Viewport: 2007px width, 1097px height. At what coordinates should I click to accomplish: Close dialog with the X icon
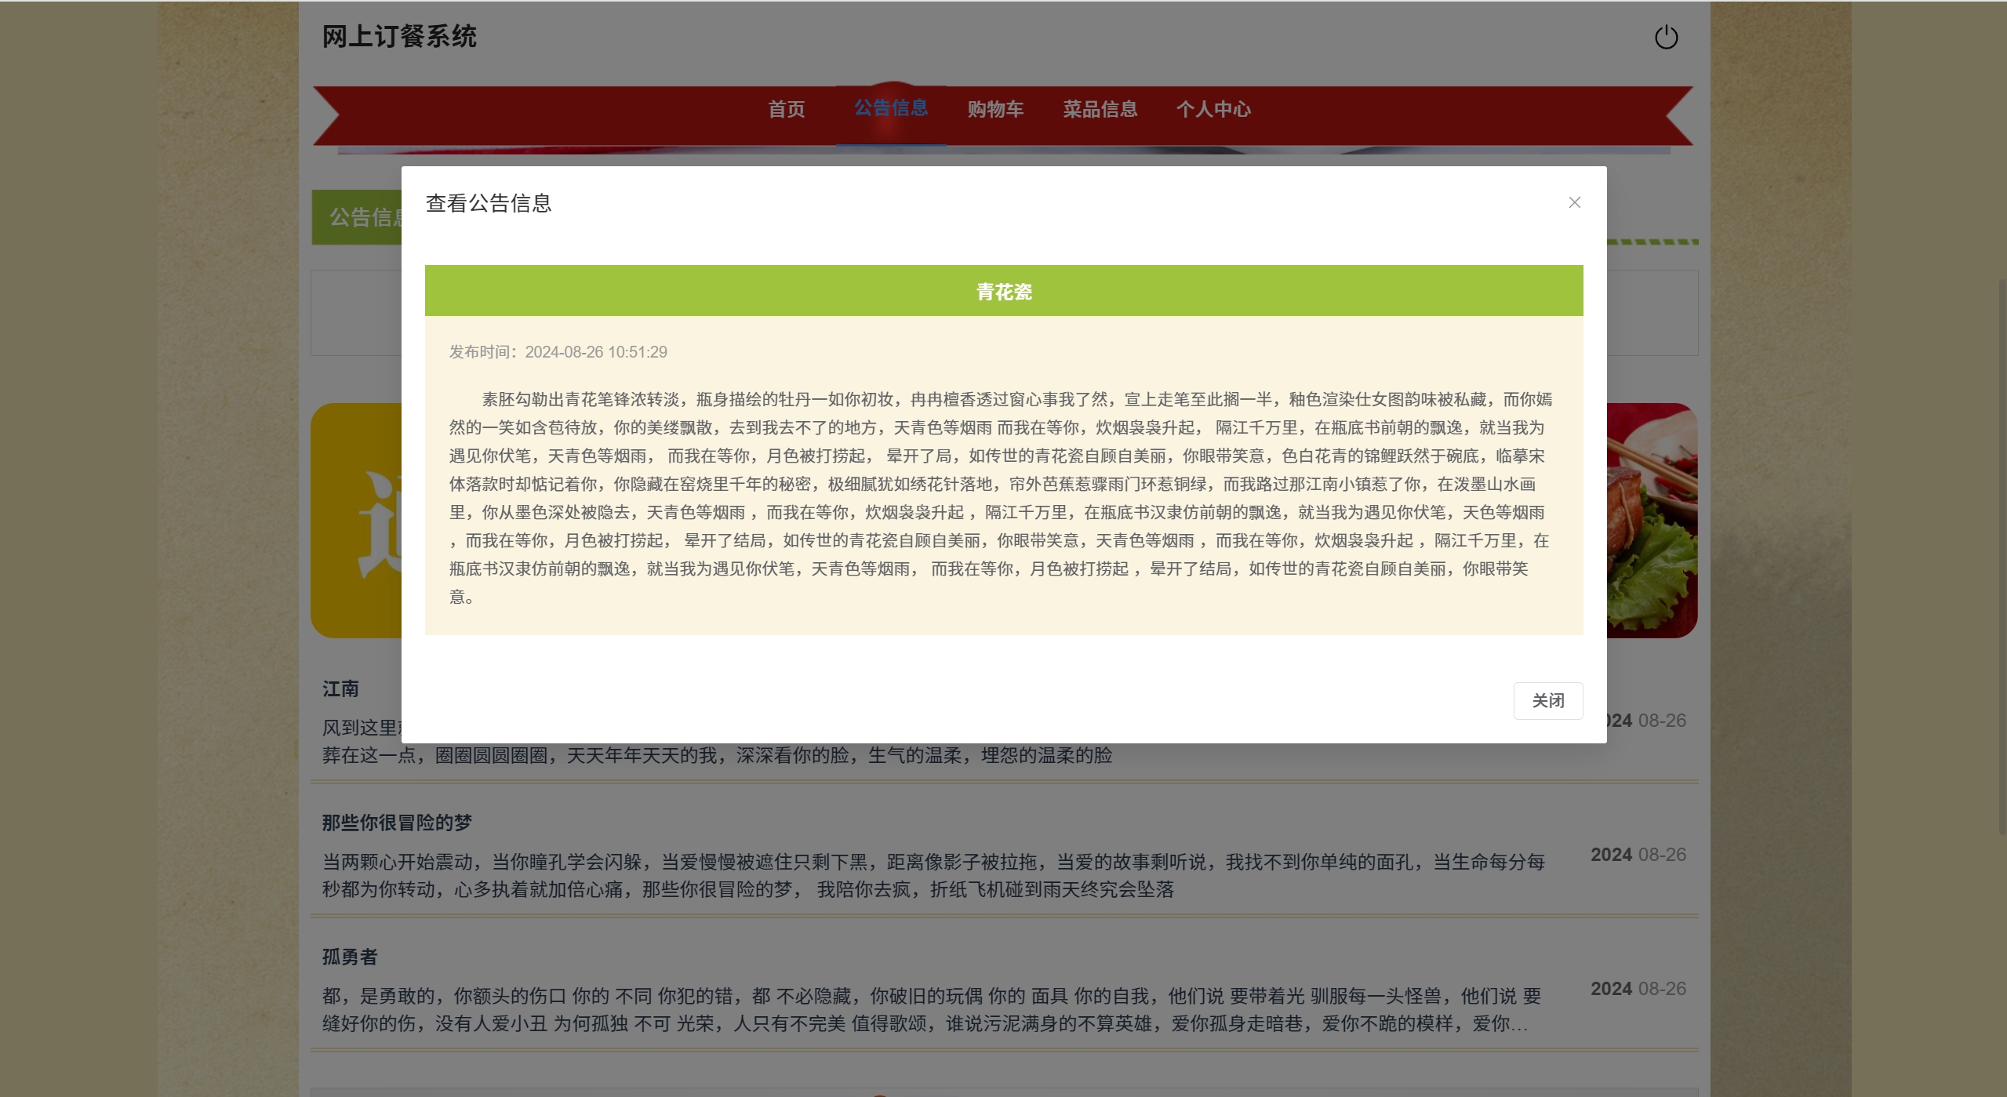point(1573,202)
